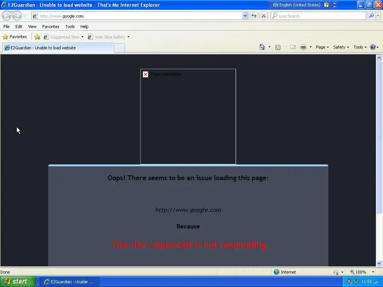Expand the Print options dropdown arrow

tap(310, 47)
